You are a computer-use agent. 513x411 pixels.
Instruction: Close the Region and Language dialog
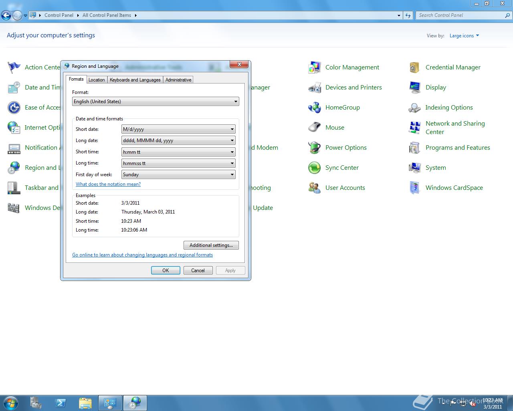[239, 64]
